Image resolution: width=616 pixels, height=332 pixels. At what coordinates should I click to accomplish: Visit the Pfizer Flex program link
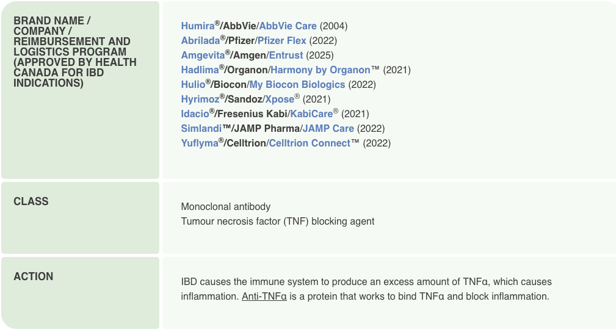tap(281, 41)
